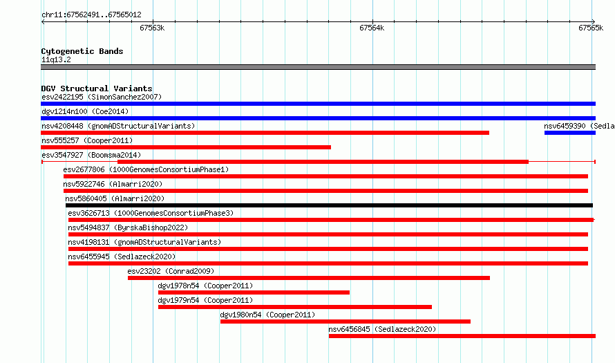Open dgv1978n54 (Cooper2011) label
The width and height of the screenshot is (615, 363).
click(x=205, y=286)
